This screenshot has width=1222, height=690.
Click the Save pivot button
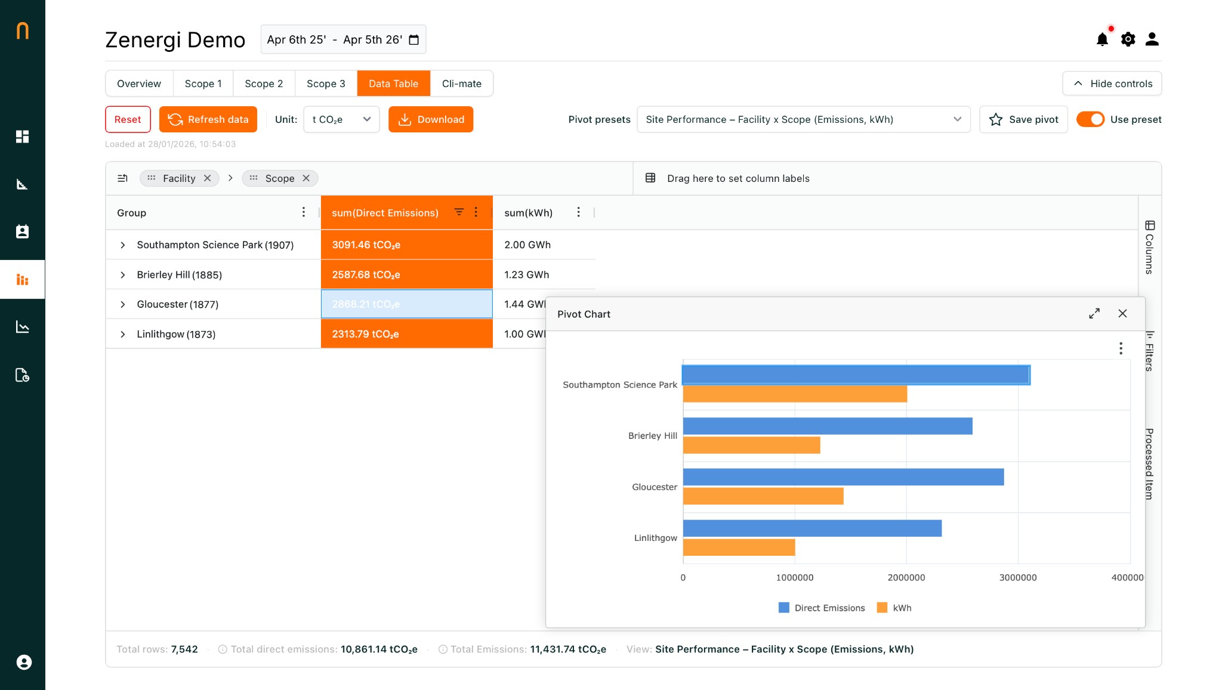tap(1023, 119)
